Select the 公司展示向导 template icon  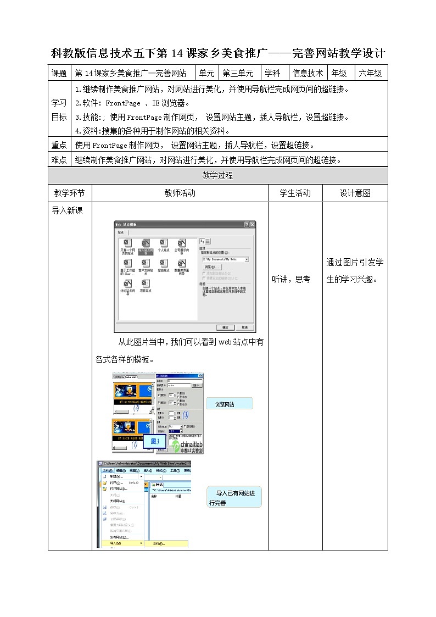(x=182, y=247)
